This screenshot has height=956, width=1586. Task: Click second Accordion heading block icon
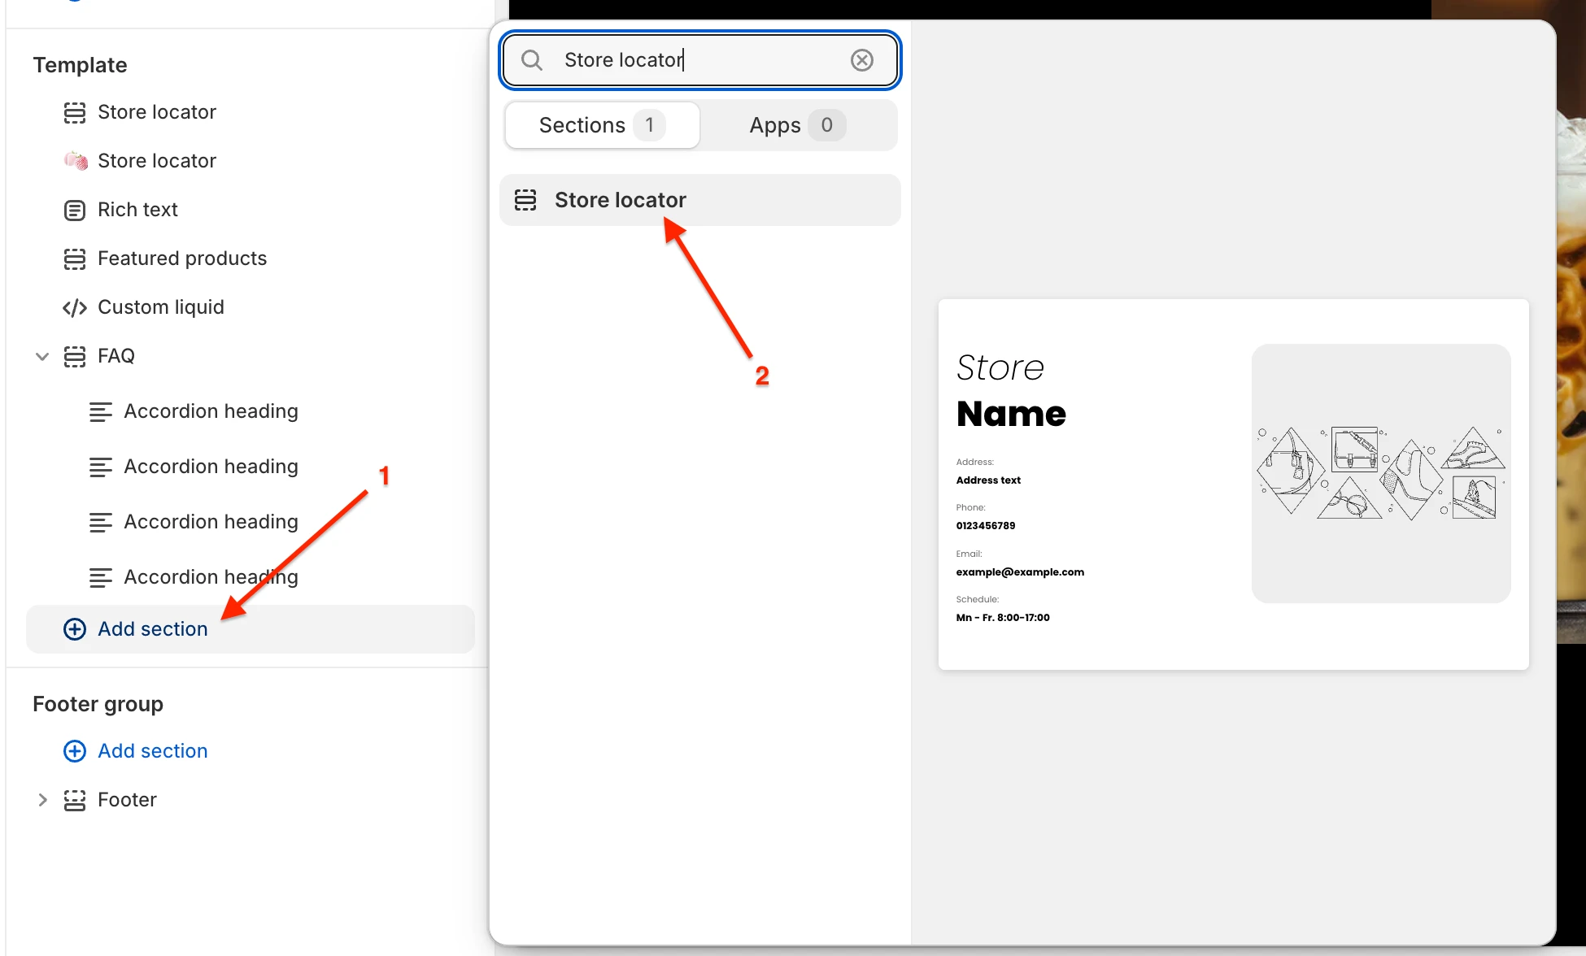coord(101,467)
